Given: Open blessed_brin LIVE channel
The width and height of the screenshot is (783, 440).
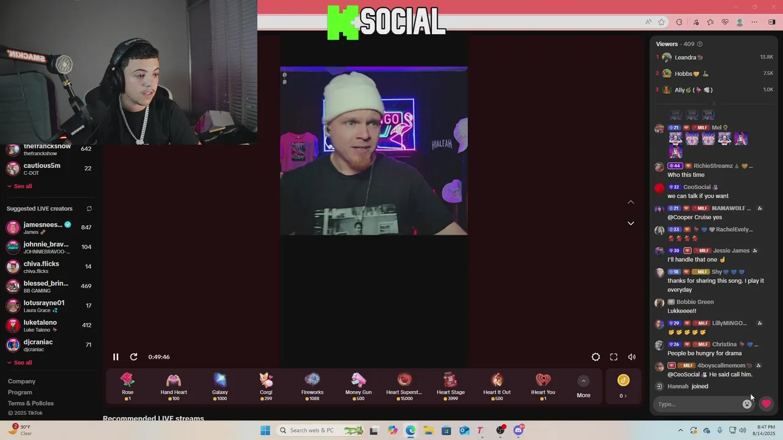Looking at the screenshot, I should 49,286.
